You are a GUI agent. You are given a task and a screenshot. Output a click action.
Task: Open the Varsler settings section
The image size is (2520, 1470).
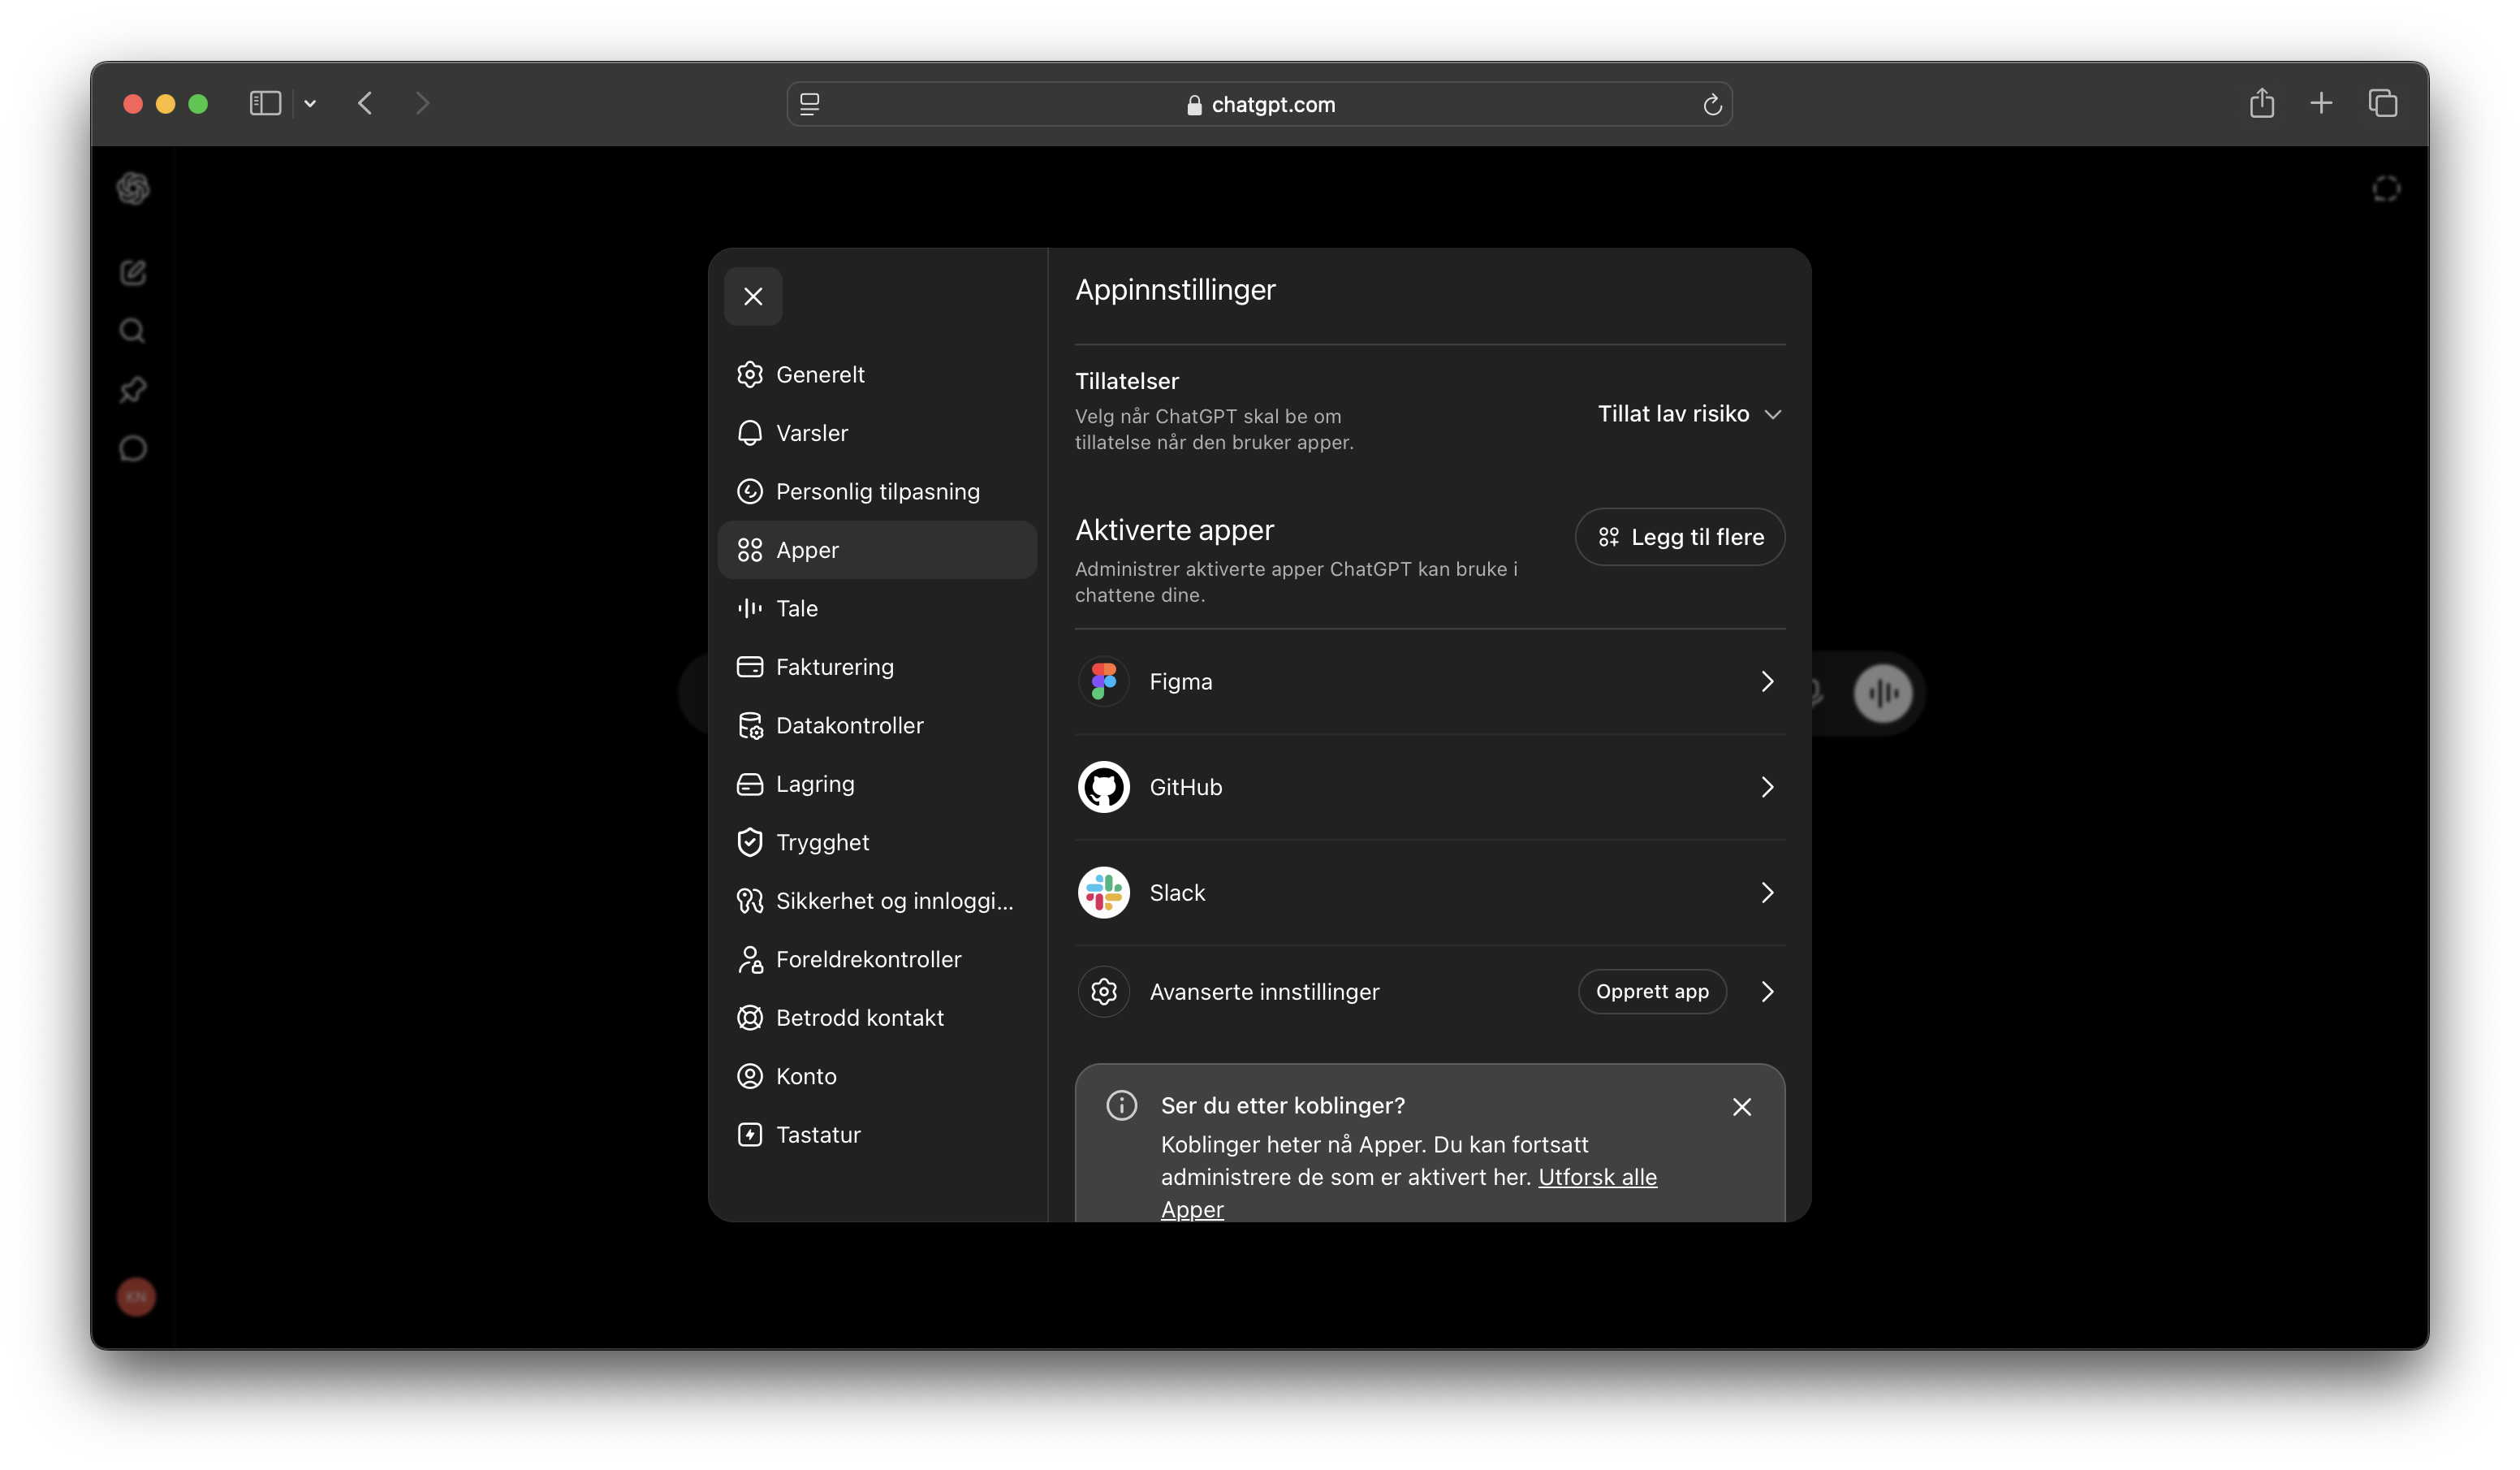[877, 432]
